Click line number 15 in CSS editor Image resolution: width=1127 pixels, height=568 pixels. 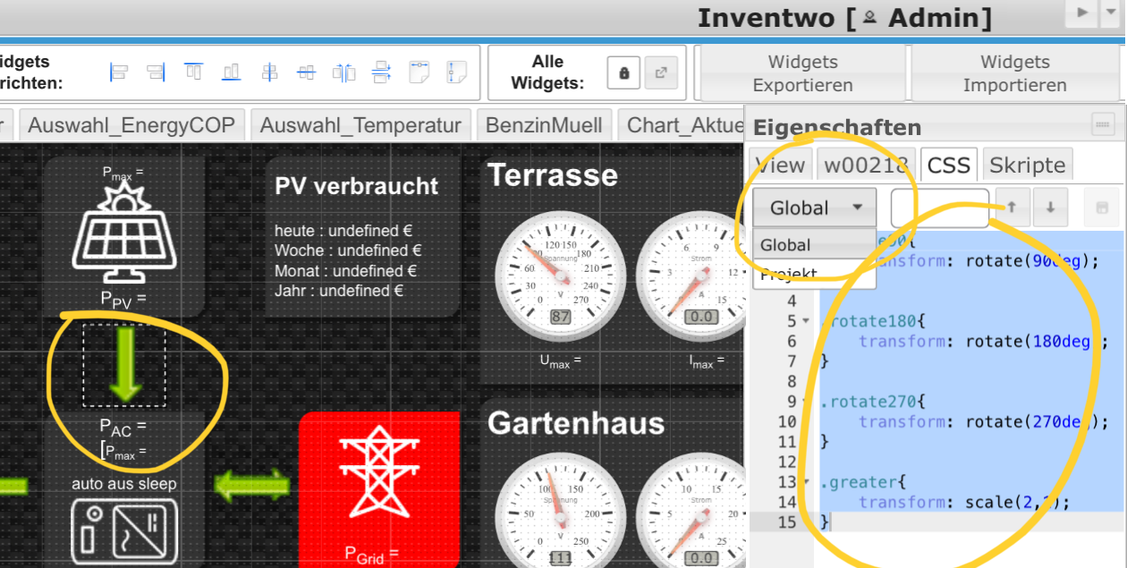pyautogui.click(x=786, y=521)
